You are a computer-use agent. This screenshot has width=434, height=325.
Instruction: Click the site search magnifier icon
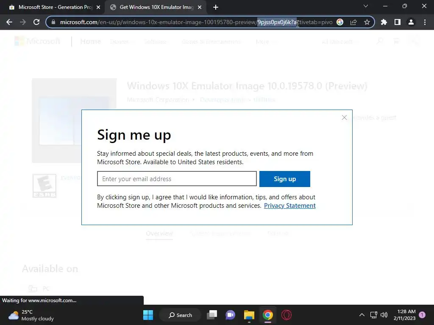380,41
